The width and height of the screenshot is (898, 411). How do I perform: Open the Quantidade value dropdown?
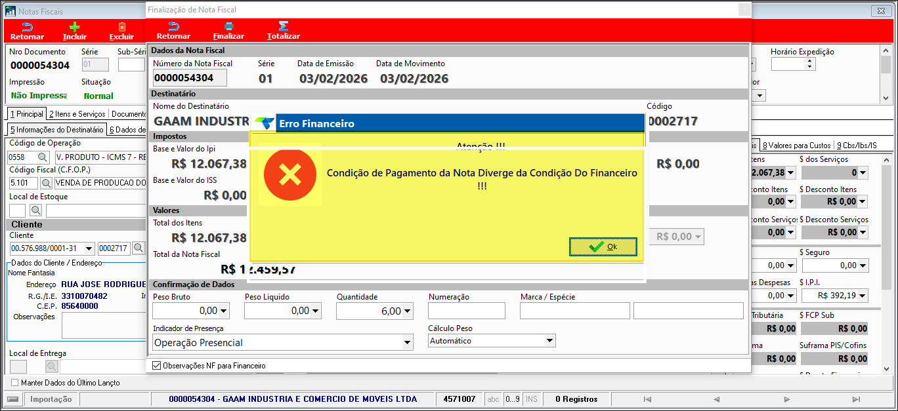(x=408, y=311)
